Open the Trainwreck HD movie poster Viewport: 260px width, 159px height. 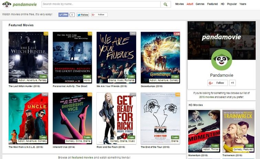pyautogui.click(x=238, y=131)
